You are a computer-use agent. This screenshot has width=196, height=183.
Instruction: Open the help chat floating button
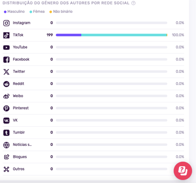(x=183, y=171)
